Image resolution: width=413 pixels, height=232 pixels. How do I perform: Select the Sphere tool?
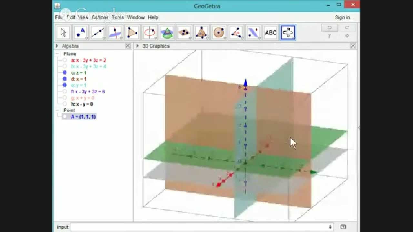pos(219,33)
